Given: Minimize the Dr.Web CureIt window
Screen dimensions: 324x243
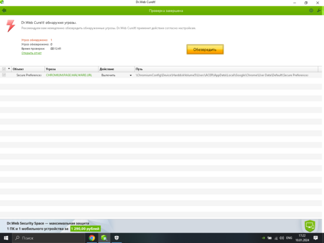Looking at the screenshot, I should [x=294, y=3].
